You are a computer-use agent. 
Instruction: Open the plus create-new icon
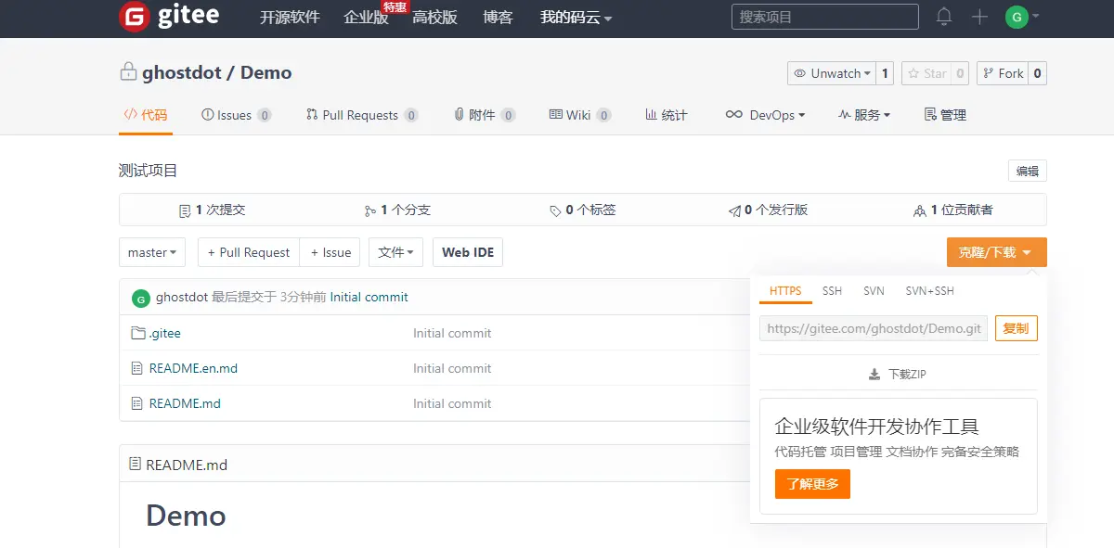pos(979,17)
